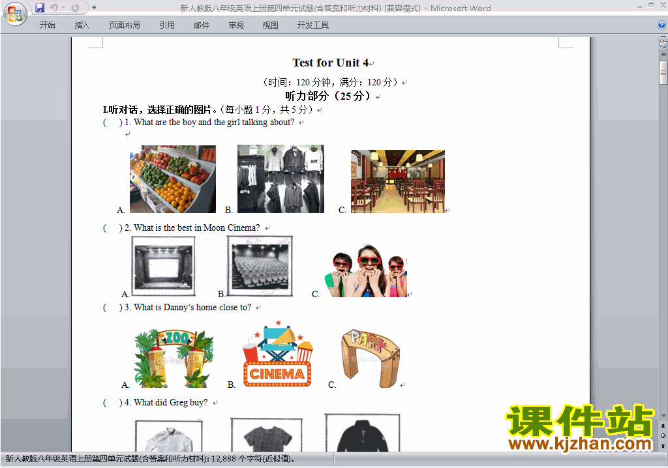Image resolution: width=668 pixels, height=468 pixels.
Task: Select the clothing store picture option B
Action: point(281,179)
